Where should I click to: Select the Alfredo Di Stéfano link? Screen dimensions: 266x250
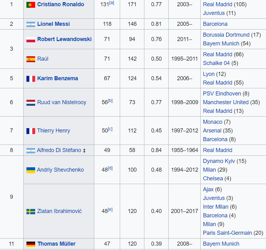(59, 150)
